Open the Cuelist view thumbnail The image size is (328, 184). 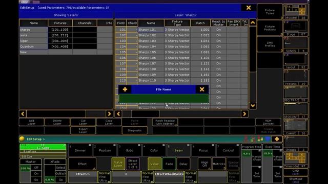click(296, 127)
